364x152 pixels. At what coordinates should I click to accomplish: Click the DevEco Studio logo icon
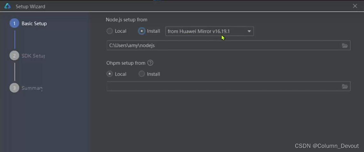7,6
